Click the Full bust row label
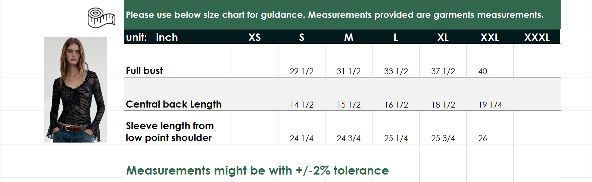This screenshot has width=592, height=182. click(x=144, y=71)
